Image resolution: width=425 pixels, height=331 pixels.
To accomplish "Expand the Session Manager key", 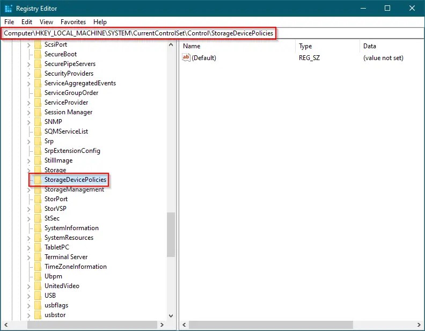I will [x=29, y=113].
